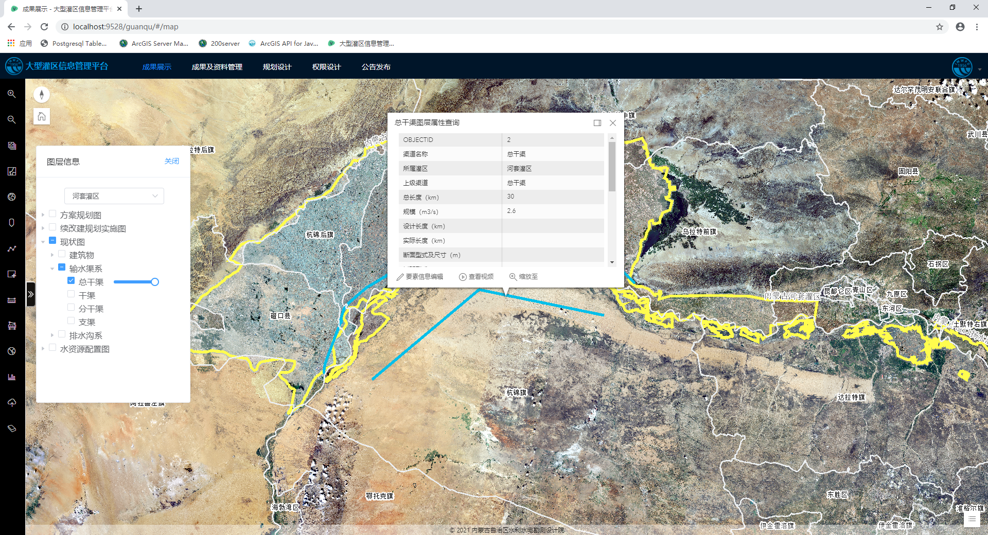Expand the 建筑物 tree node
This screenshot has height=535, width=988.
pos(52,255)
